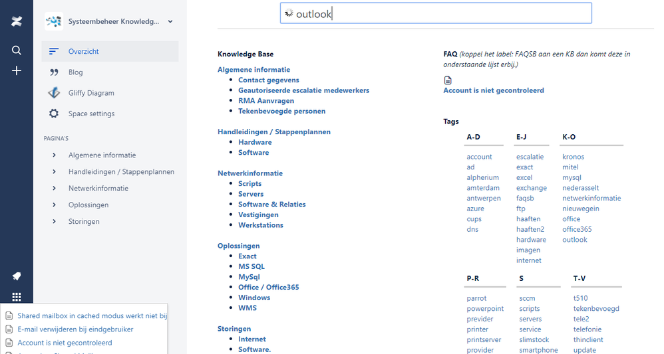The width and height of the screenshot is (664, 354).
Task: Open Software & Relaties link
Action: coord(272,205)
